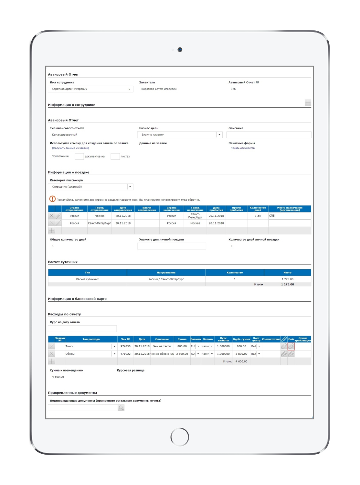Edit the Санкт-Петербург to Москва route row

58,223
